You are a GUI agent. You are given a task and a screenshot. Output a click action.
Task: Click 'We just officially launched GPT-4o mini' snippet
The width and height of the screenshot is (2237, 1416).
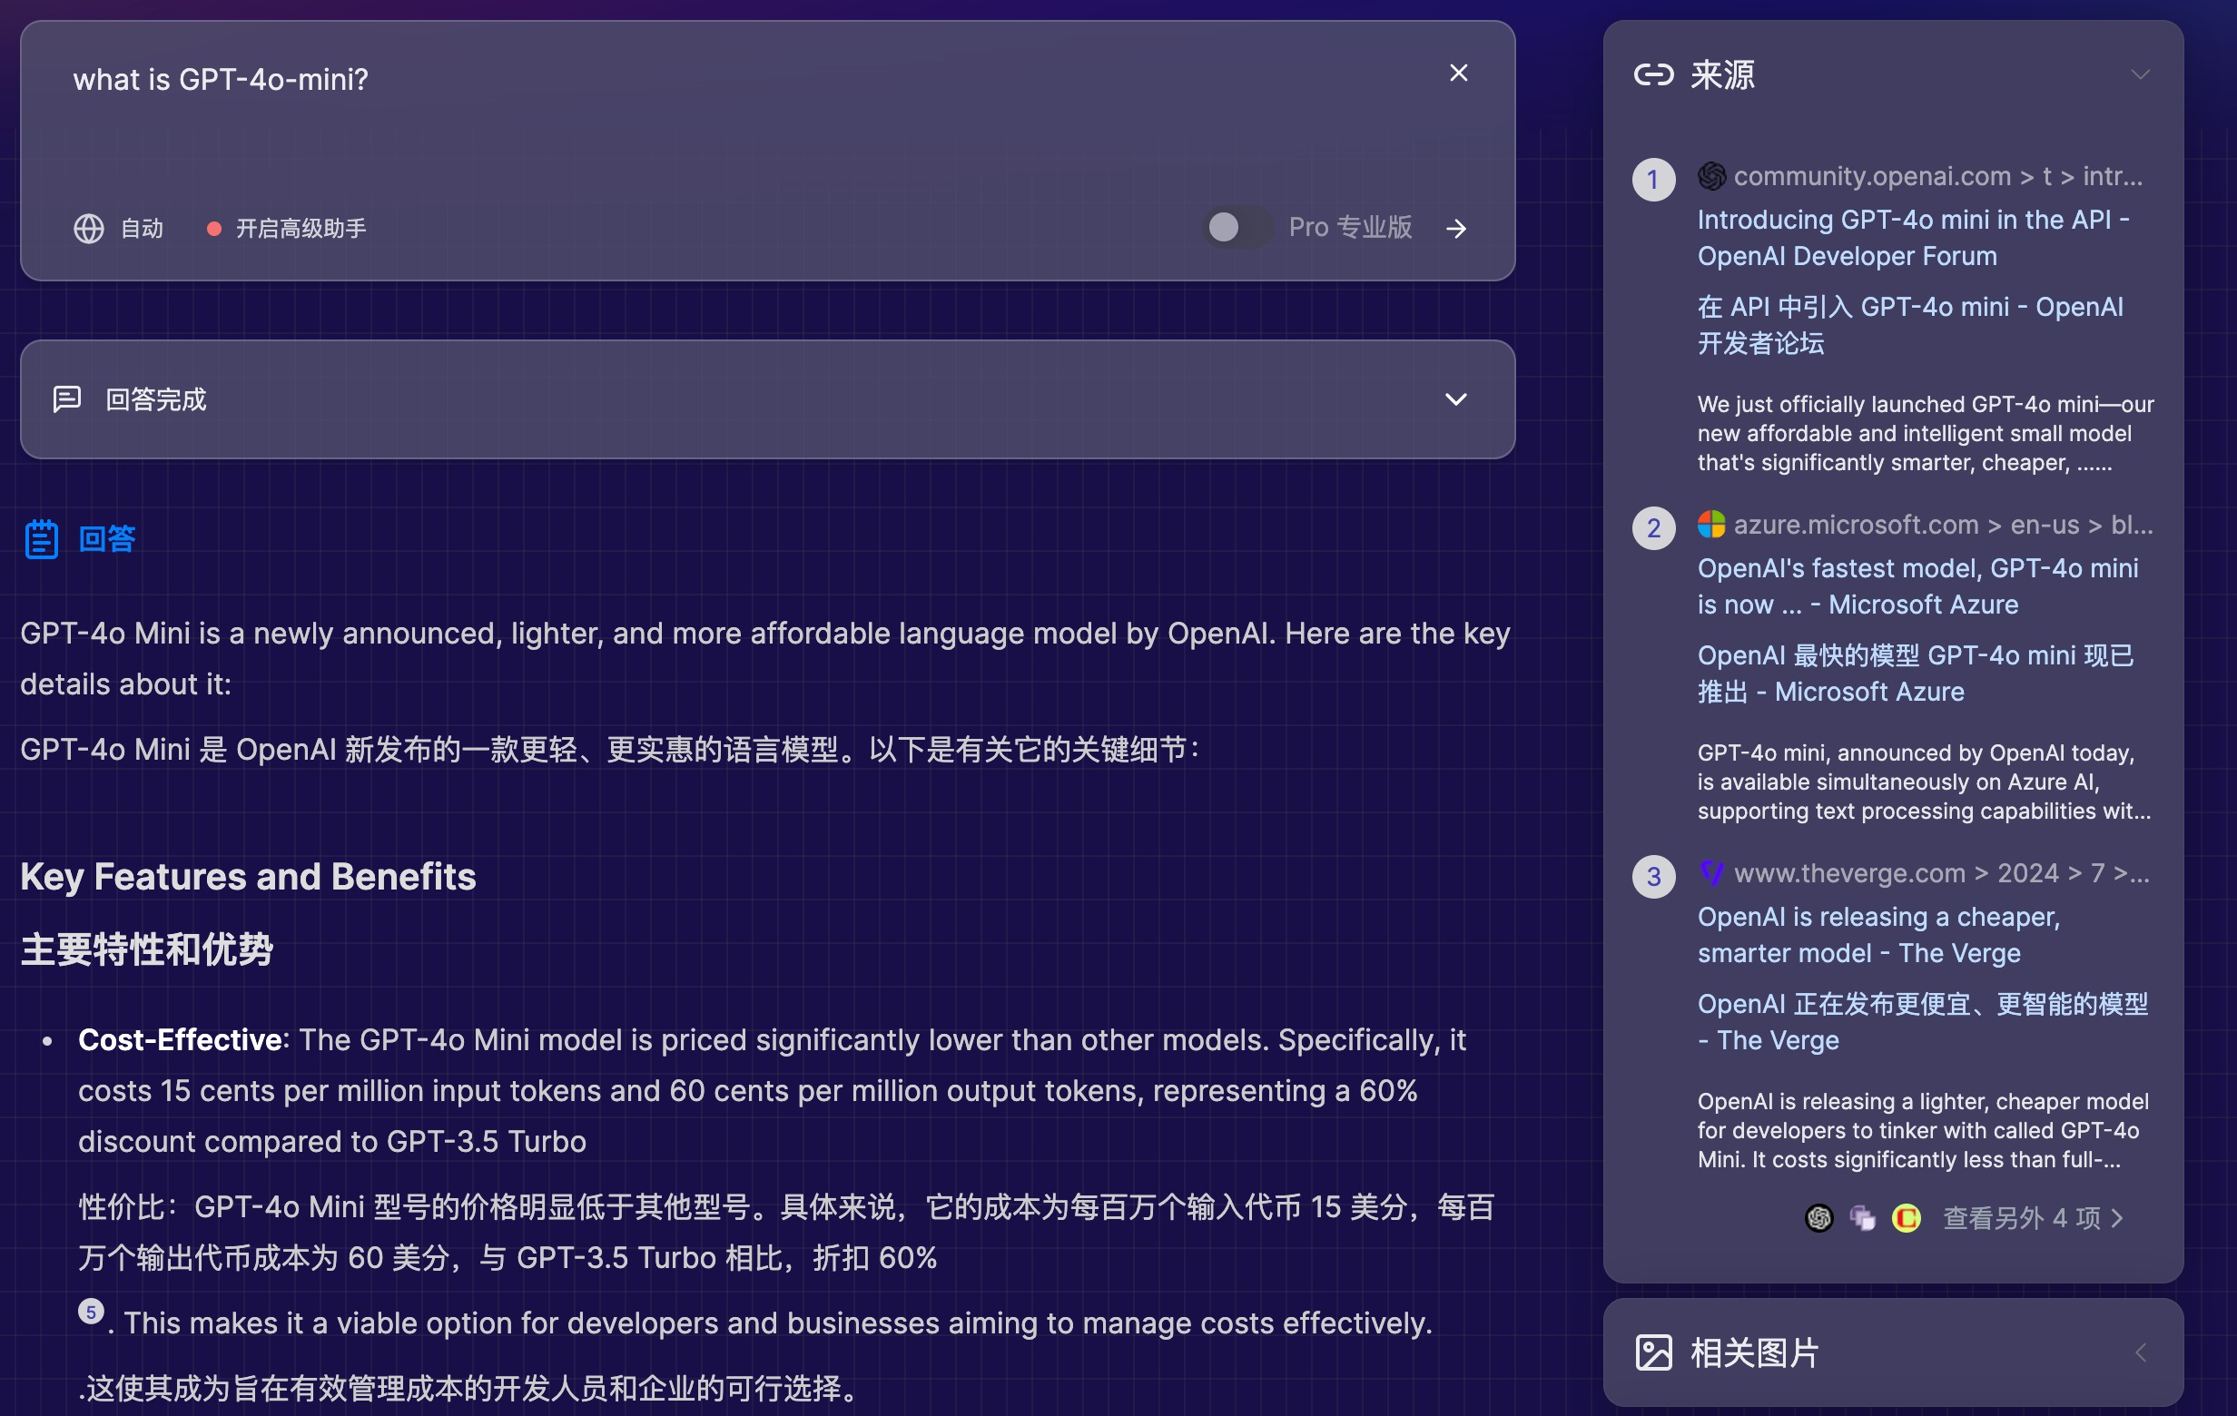click(x=1925, y=433)
